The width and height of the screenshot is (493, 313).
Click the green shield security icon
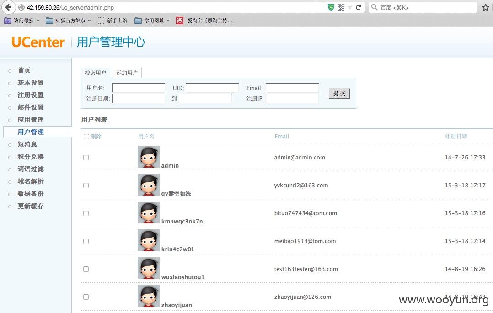pos(331,8)
